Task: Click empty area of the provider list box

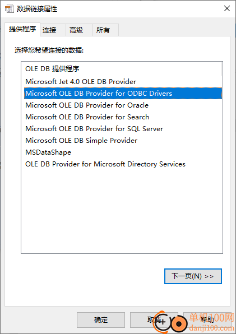Action: [x=122, y=211]
